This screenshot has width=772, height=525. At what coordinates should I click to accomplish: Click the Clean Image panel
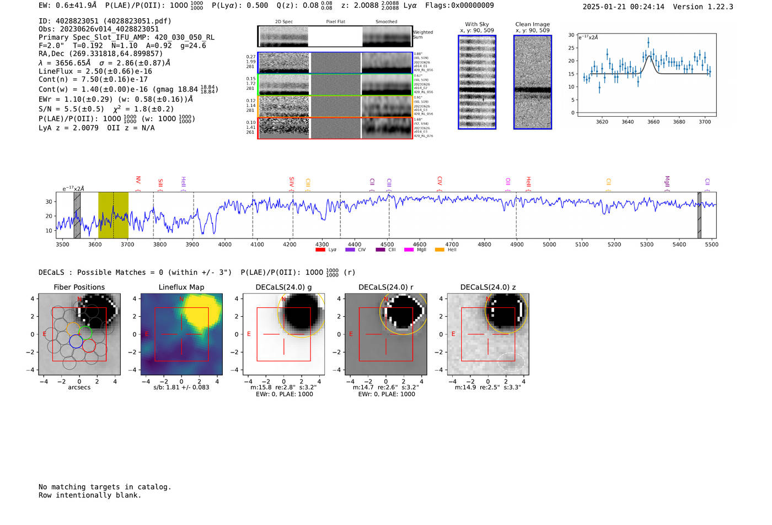coord(533,82)
